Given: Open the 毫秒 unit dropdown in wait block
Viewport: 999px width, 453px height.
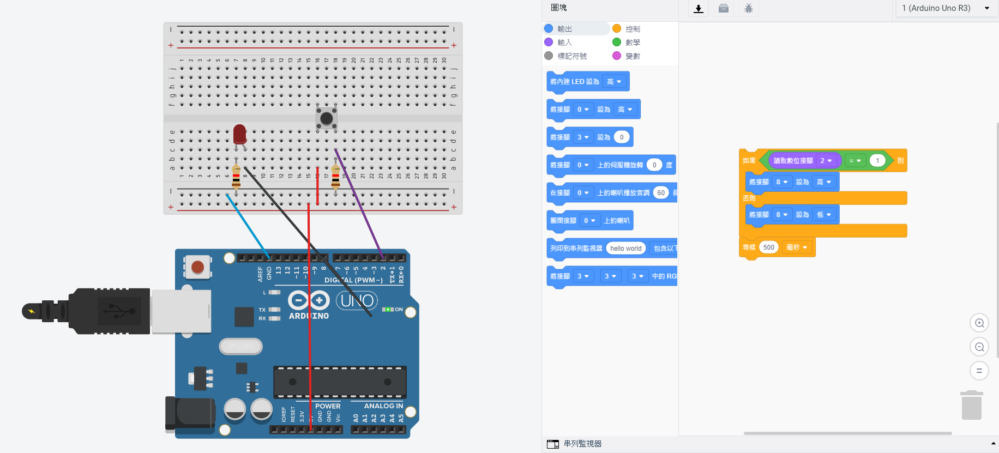Looking at the screenshot, I should coord(797,247).
